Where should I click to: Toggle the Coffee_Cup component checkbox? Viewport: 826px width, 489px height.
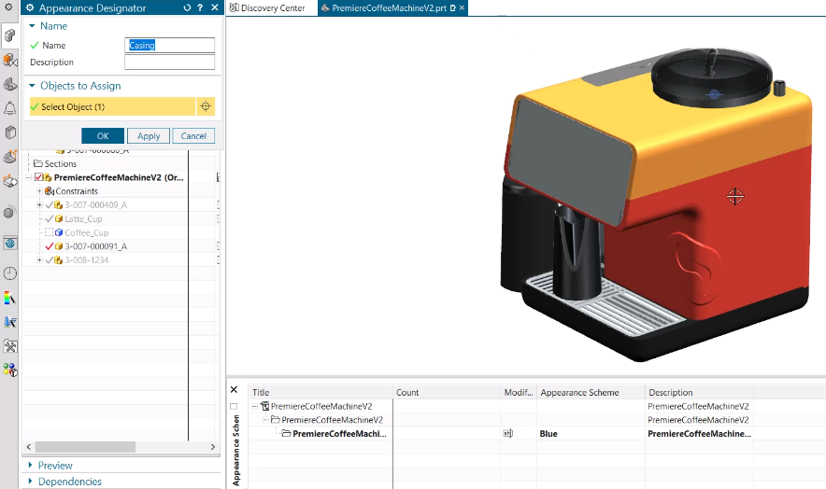click(49, 232)
